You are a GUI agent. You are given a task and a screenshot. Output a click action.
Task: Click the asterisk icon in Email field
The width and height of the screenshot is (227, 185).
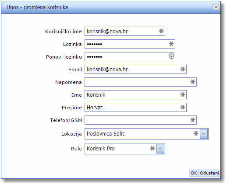183,69
